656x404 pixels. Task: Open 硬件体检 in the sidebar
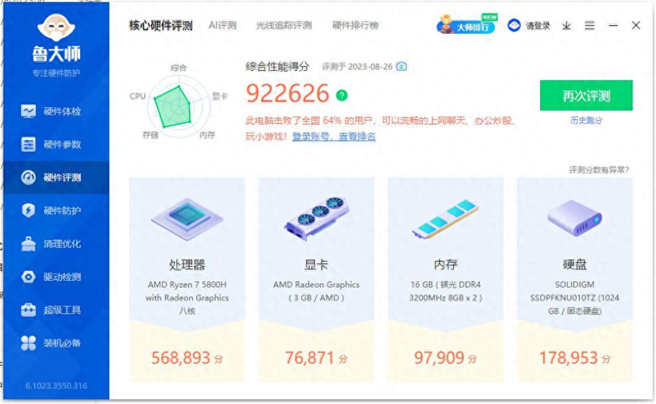pyautogui.click(x=51, y=111)
